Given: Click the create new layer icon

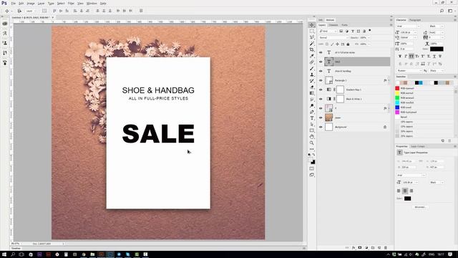Looking at the screenshot, I should 379,248.
